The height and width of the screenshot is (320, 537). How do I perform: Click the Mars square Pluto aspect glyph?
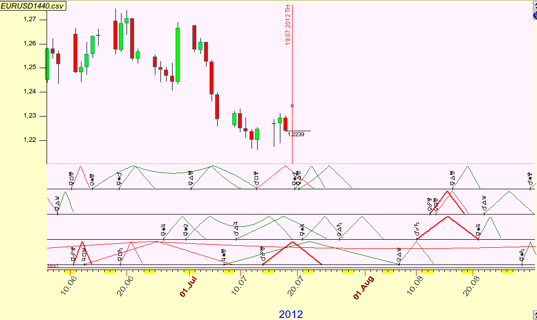(257, 179)
